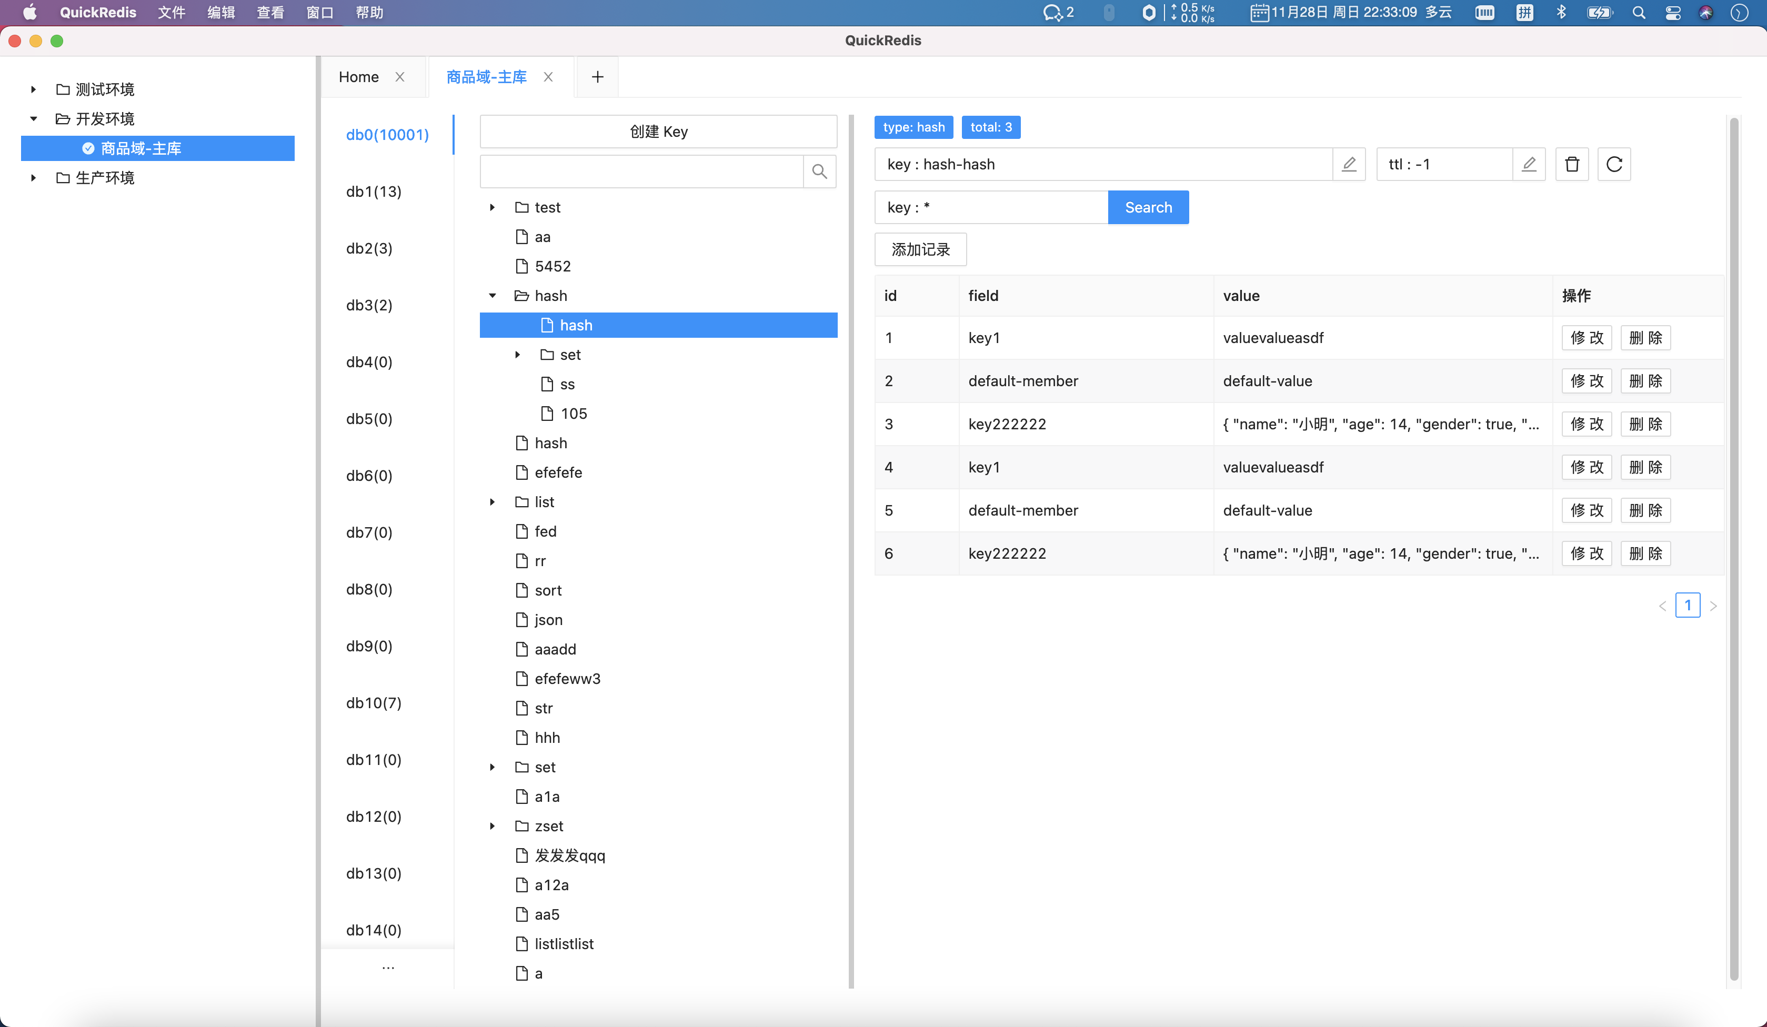Click 删除 for row 6
The width and height of the screenshot is (1767, 1027).
(1645, 554)
